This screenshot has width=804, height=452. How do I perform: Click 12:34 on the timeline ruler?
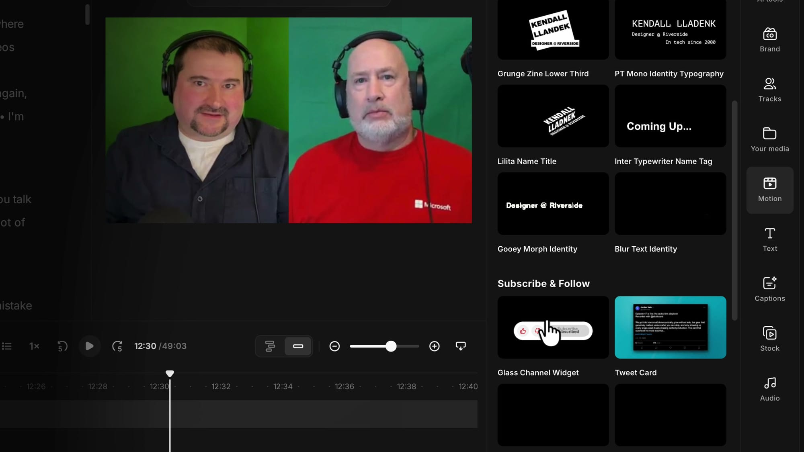[x=283, y=387]
